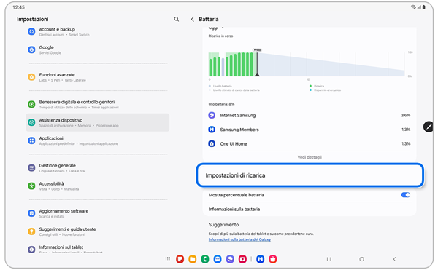Viewport: 438px width, 270px height.
Task: Tap the battery level chart marker at 100
Action: pyautogui.click(x=257, y=50)
